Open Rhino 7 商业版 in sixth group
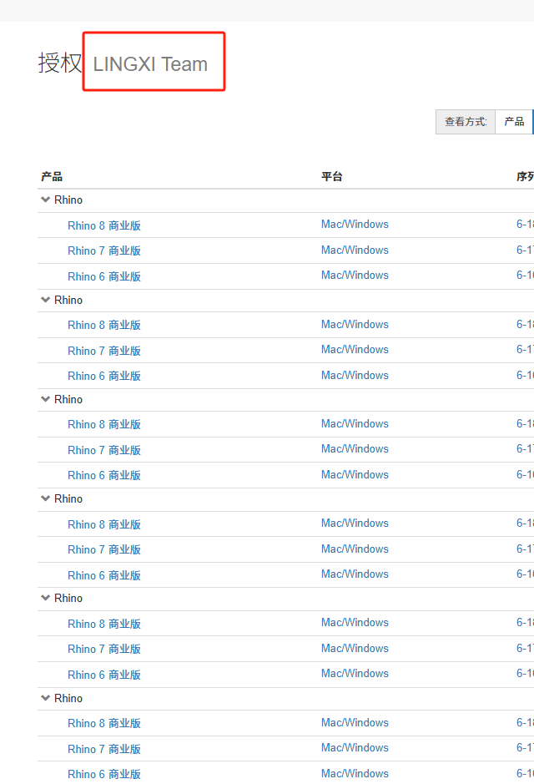 click(104, 749)
